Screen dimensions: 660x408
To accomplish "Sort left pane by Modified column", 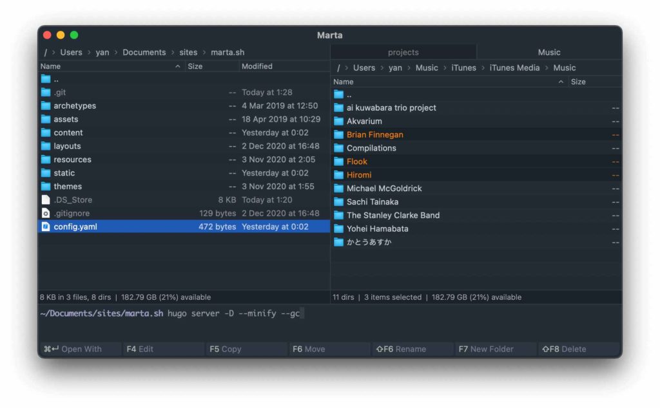I will tap(284, 66).
